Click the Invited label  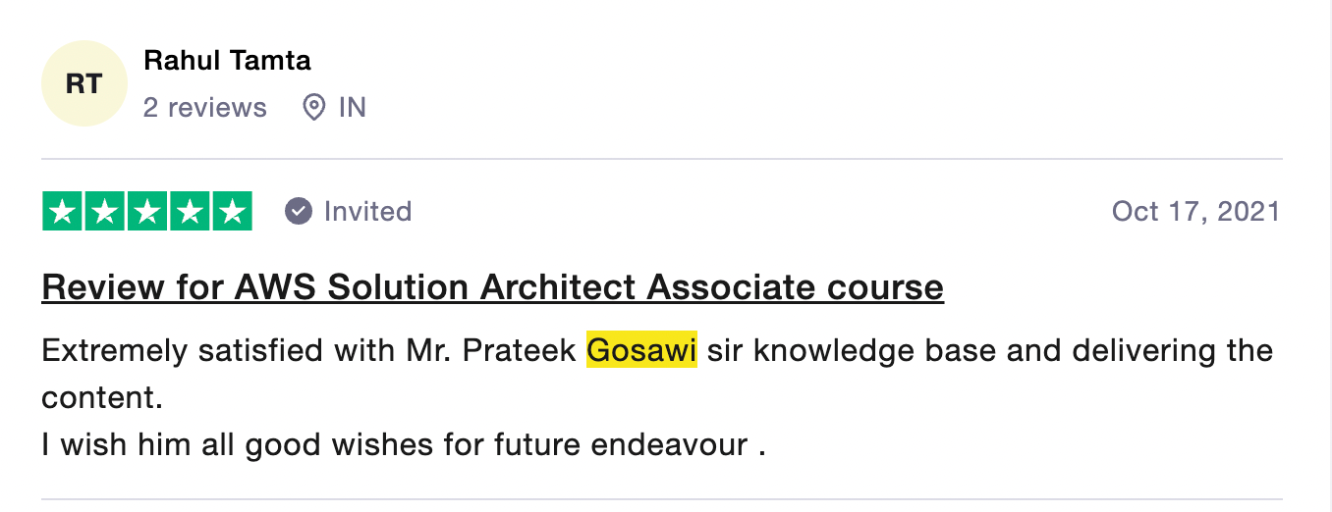[x=367, y=212]
